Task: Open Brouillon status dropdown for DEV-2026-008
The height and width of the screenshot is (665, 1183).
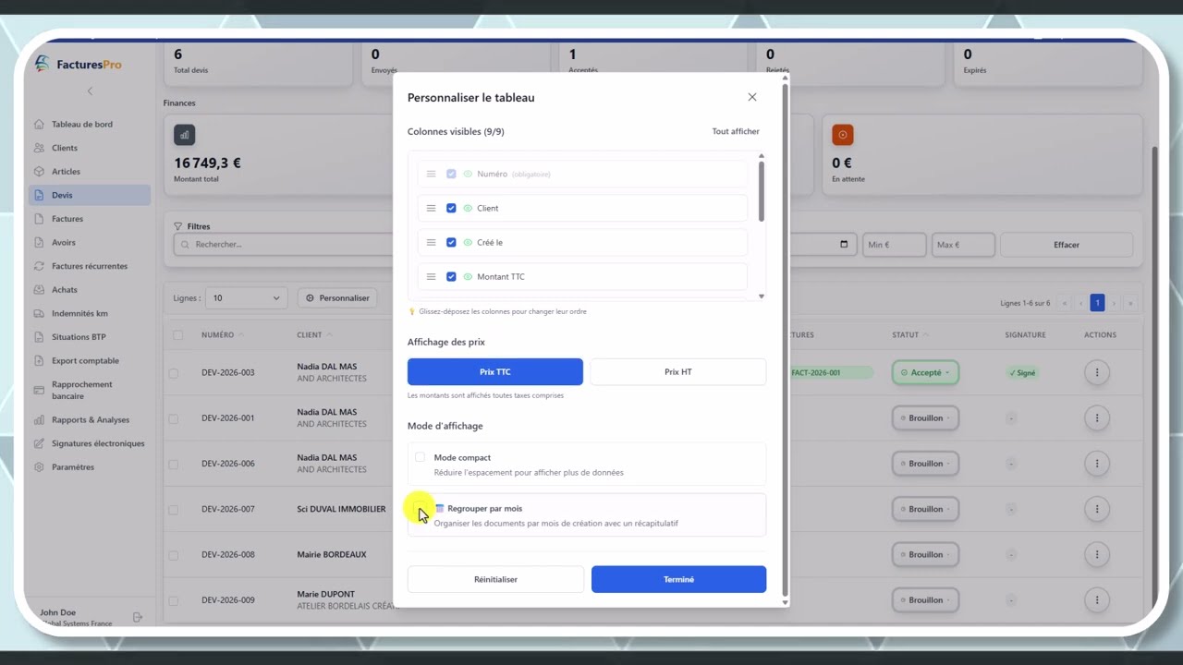Action: pyautogui.click(x=925, y=554)
